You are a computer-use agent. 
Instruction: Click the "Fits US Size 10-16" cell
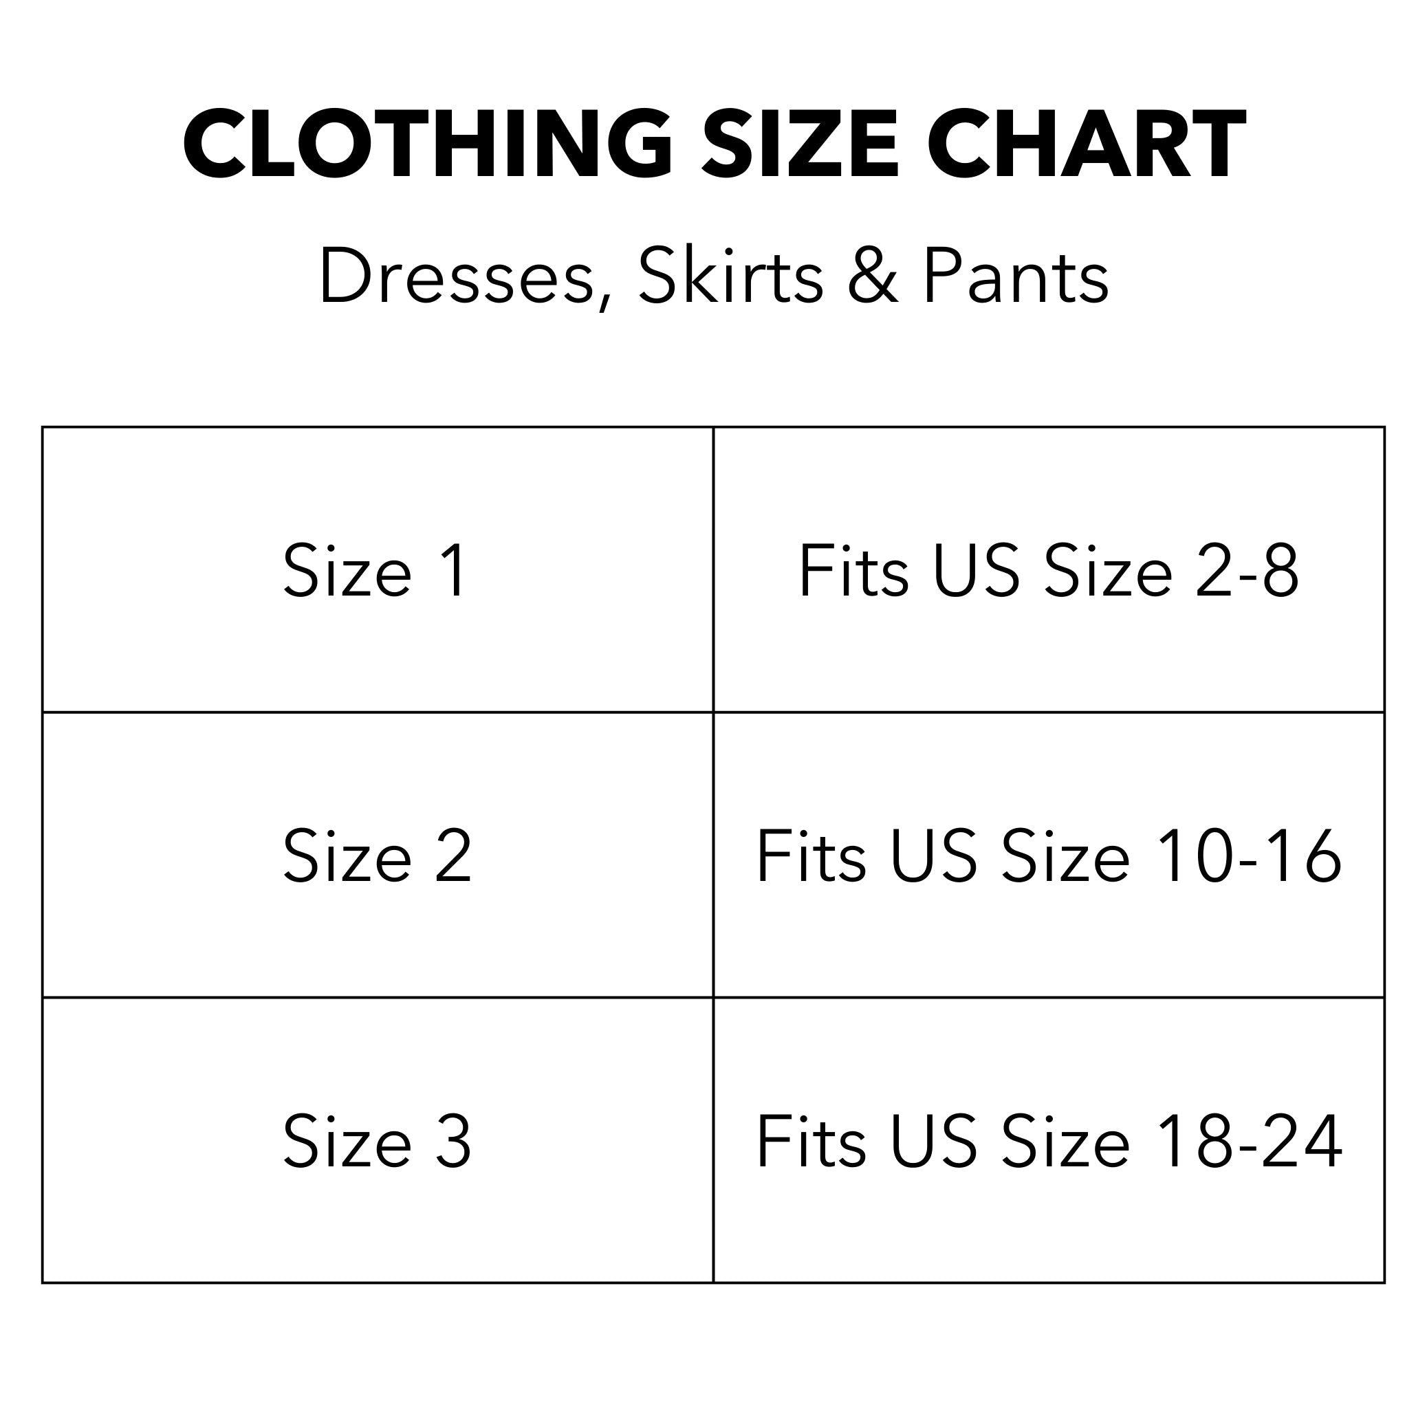(1048, 856)
